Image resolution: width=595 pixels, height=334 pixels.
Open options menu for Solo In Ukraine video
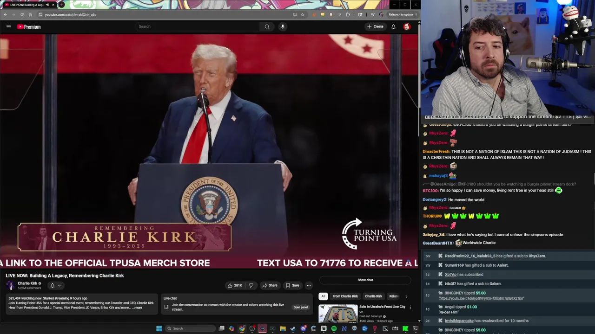(410, 307)
